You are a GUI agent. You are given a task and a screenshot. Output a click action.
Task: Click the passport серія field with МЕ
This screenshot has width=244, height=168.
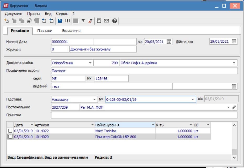pyautogui.click(x=68, y=78)
